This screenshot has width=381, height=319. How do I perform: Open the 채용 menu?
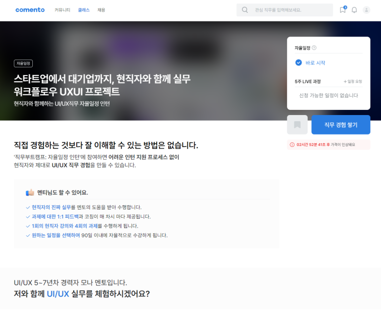pos(101,10)
